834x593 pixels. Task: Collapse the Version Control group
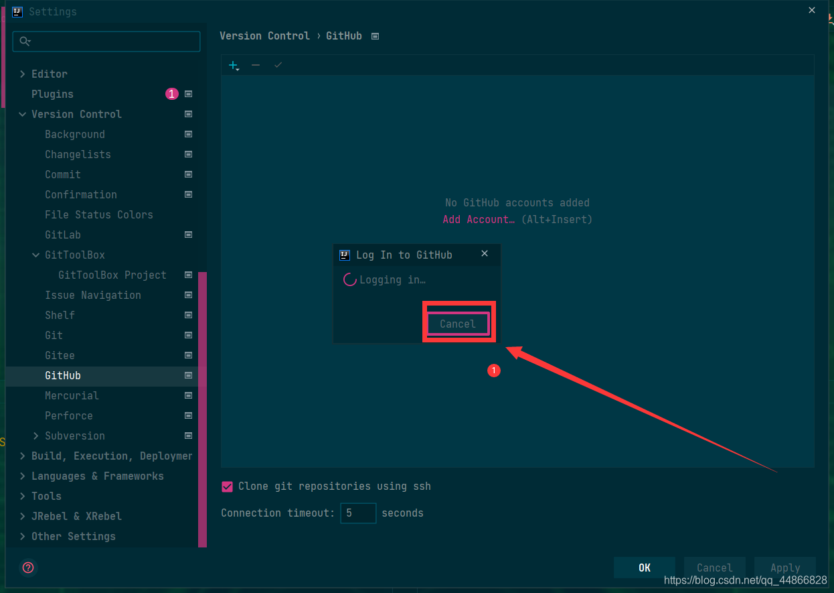(23, 114)
